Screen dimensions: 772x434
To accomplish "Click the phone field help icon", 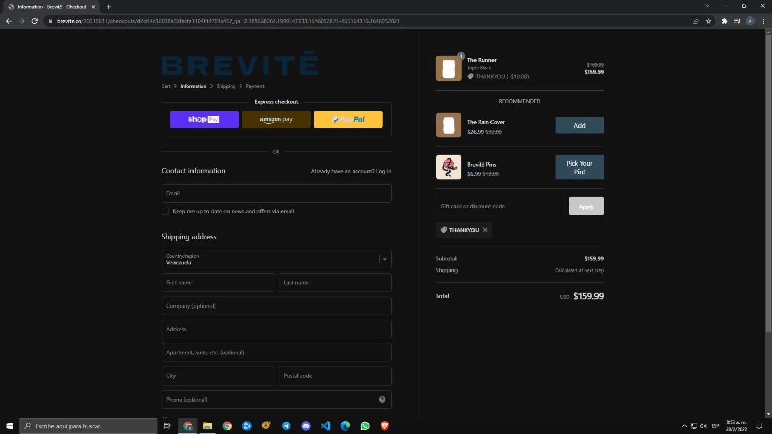I will point(382,400).
